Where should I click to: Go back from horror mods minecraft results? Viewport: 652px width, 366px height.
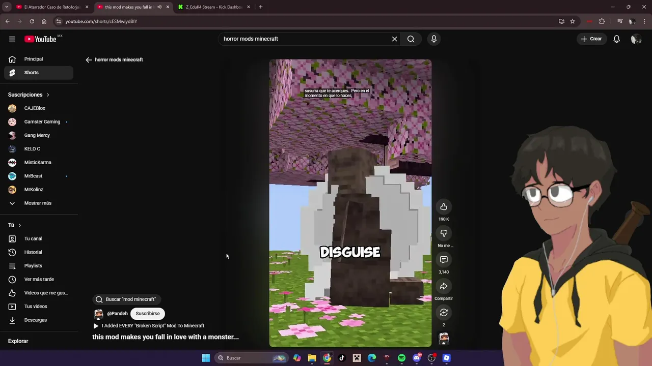89,59
